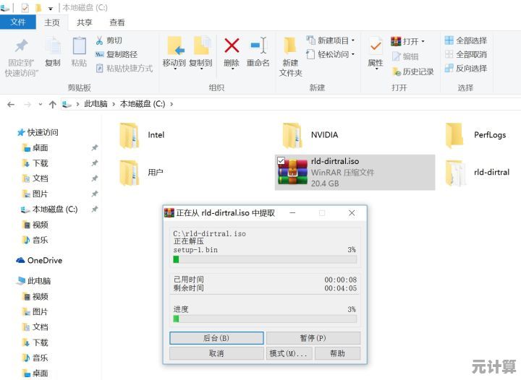Click Invert Selection (反向选择) option
Screen dimensions: 521x380
pyautogui.click(x=465, y=68)
